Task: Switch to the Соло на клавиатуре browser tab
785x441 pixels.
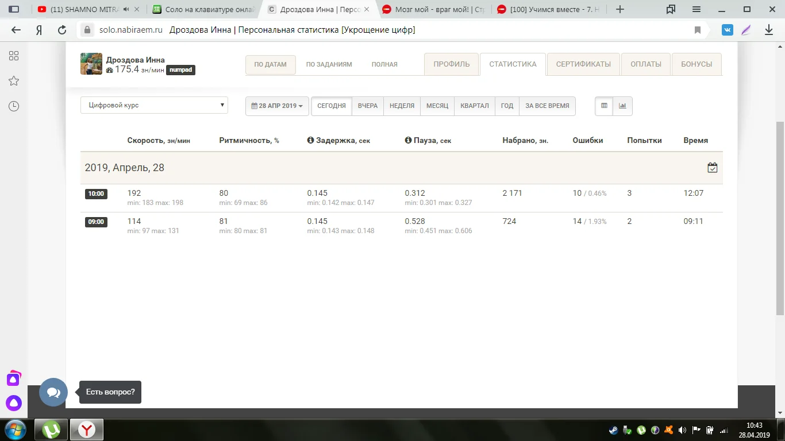Action: (x=203, y=9)
